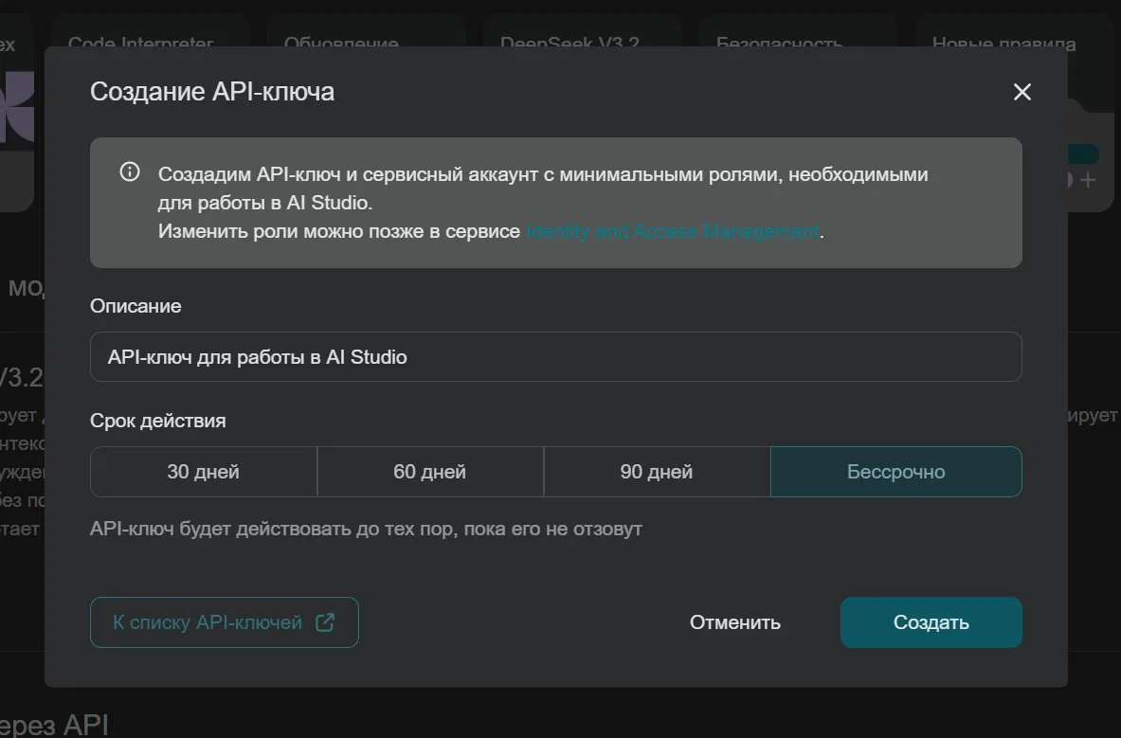The height and width of the screenshot is (738, 1121).
Task: Select the Бессрочно expiration option
Action: [x=895, y=472]
